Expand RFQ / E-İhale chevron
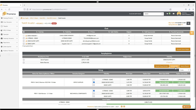This screenshot has width=196, height=110. click(17, 30)
